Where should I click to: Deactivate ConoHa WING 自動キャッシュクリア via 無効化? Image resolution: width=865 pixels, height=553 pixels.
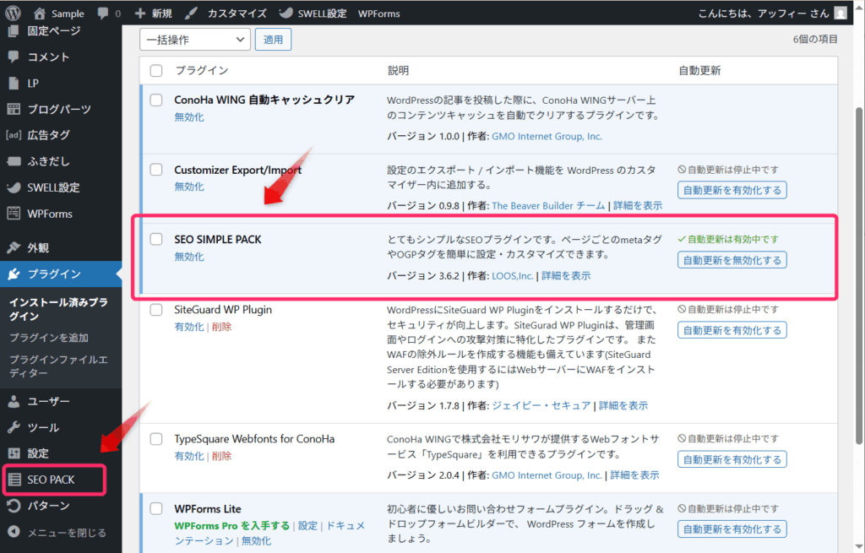click(188, 117)
